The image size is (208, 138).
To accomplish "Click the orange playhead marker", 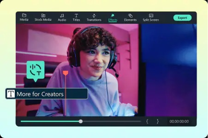I will (x=65, y=73).
